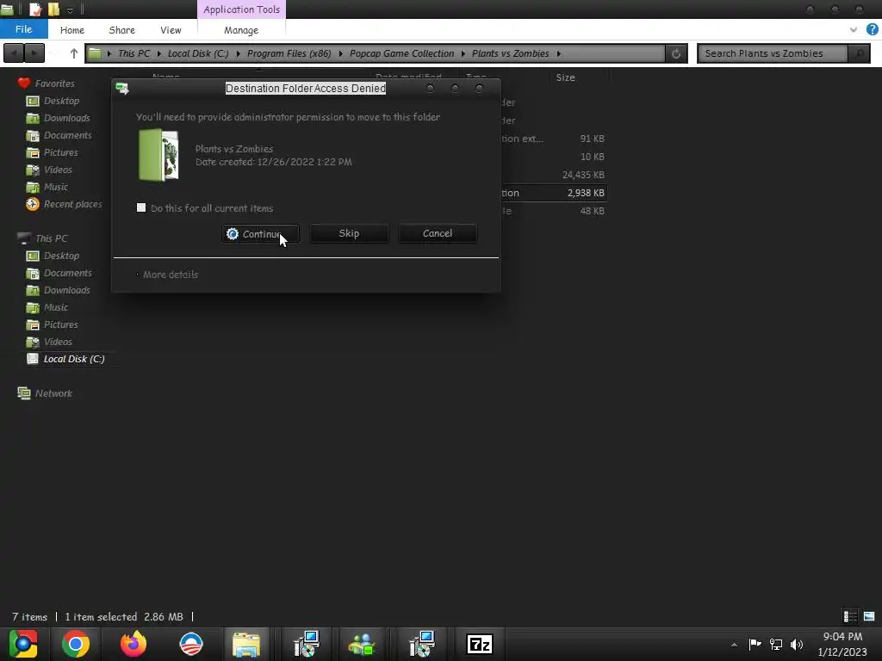882x661 pixels.
Task: Open Music under This PC
Action: tap(56, 307)
